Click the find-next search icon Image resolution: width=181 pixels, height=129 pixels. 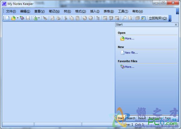tap(130, 18)
